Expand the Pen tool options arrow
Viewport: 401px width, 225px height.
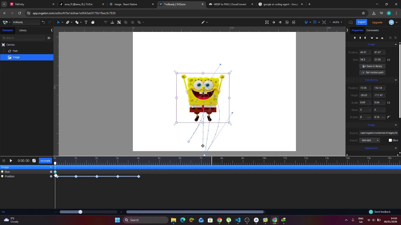tap(71, 22)
